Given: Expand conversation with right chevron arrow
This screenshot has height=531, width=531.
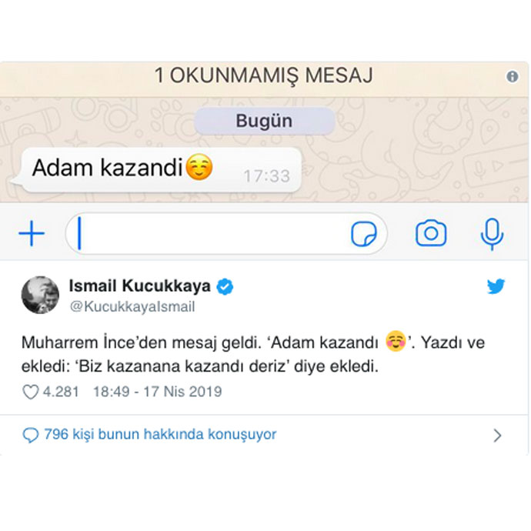Looking at the screenshot, I should [497, 436].
